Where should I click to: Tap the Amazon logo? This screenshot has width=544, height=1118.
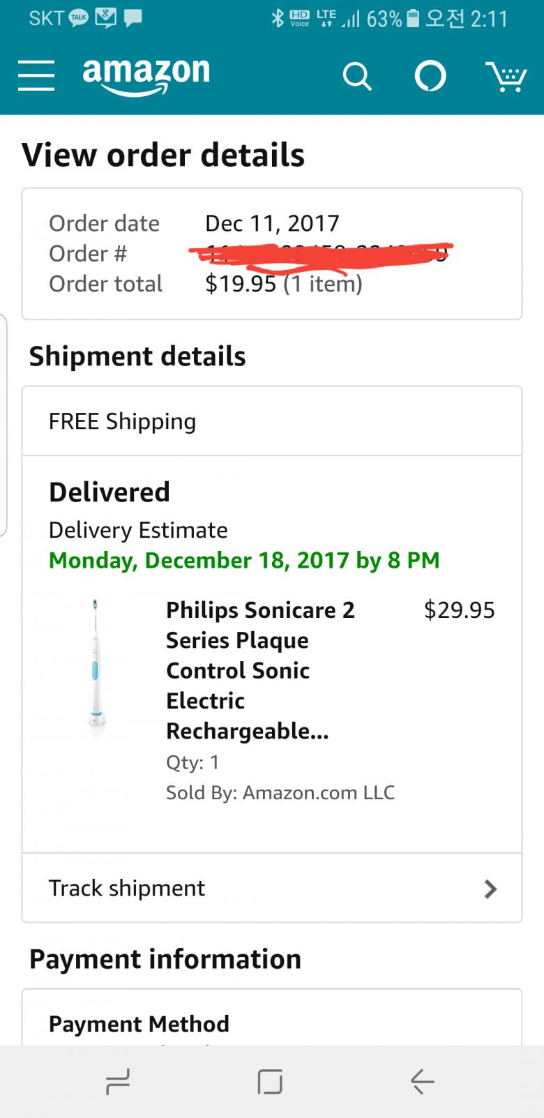point(146,75)
